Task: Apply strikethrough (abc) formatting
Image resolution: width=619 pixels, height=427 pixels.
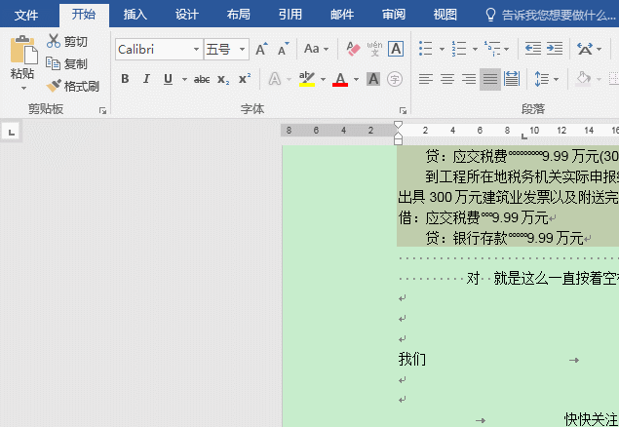Action: point(202,79)
